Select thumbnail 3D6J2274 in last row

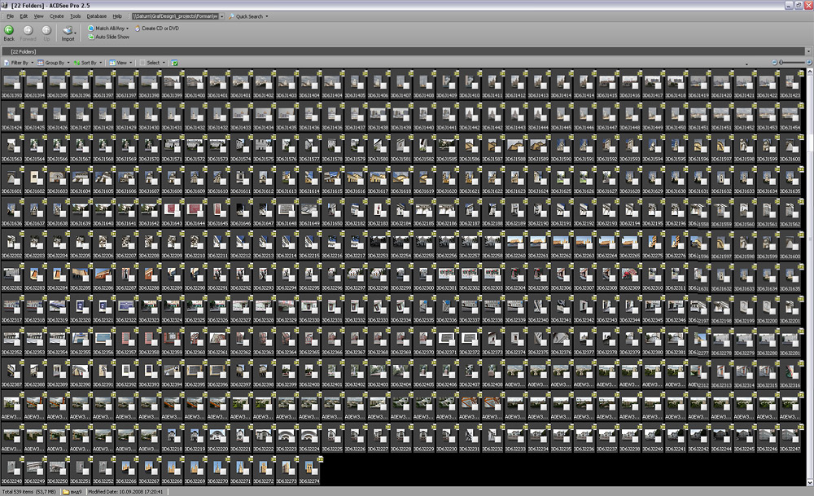pos(309,468)
